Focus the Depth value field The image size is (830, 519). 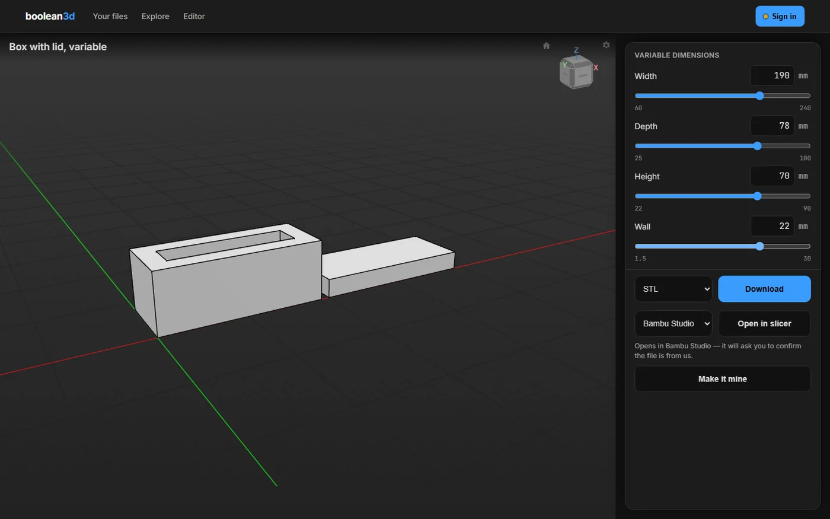pyautogui.click(x=772, y=126)
